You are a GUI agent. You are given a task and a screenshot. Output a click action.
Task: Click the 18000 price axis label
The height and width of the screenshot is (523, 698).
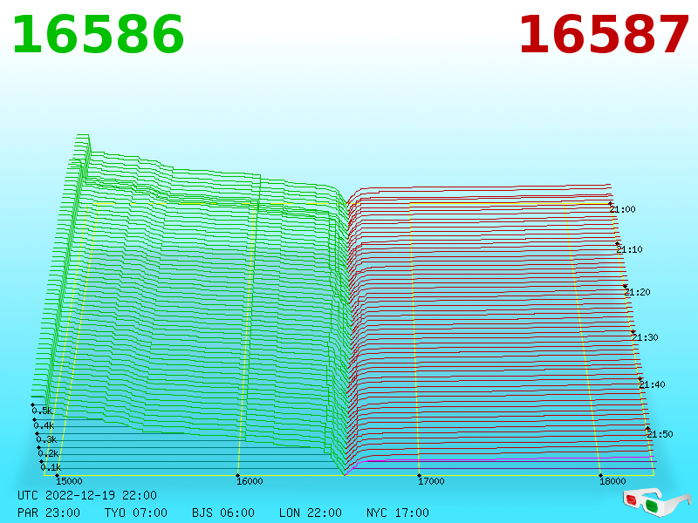[612, 481]
